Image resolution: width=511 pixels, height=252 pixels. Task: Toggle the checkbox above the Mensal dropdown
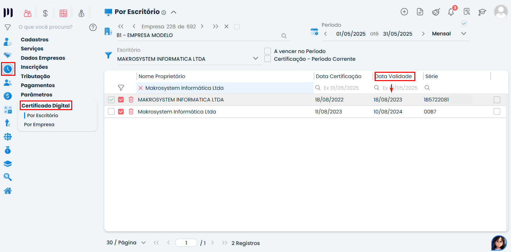(464, 23)
